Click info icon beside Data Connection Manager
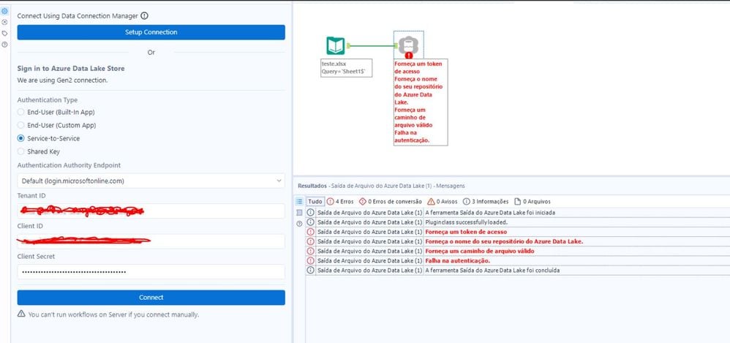The width and height of the screenshot is (730, 343). tap(144, 16)
